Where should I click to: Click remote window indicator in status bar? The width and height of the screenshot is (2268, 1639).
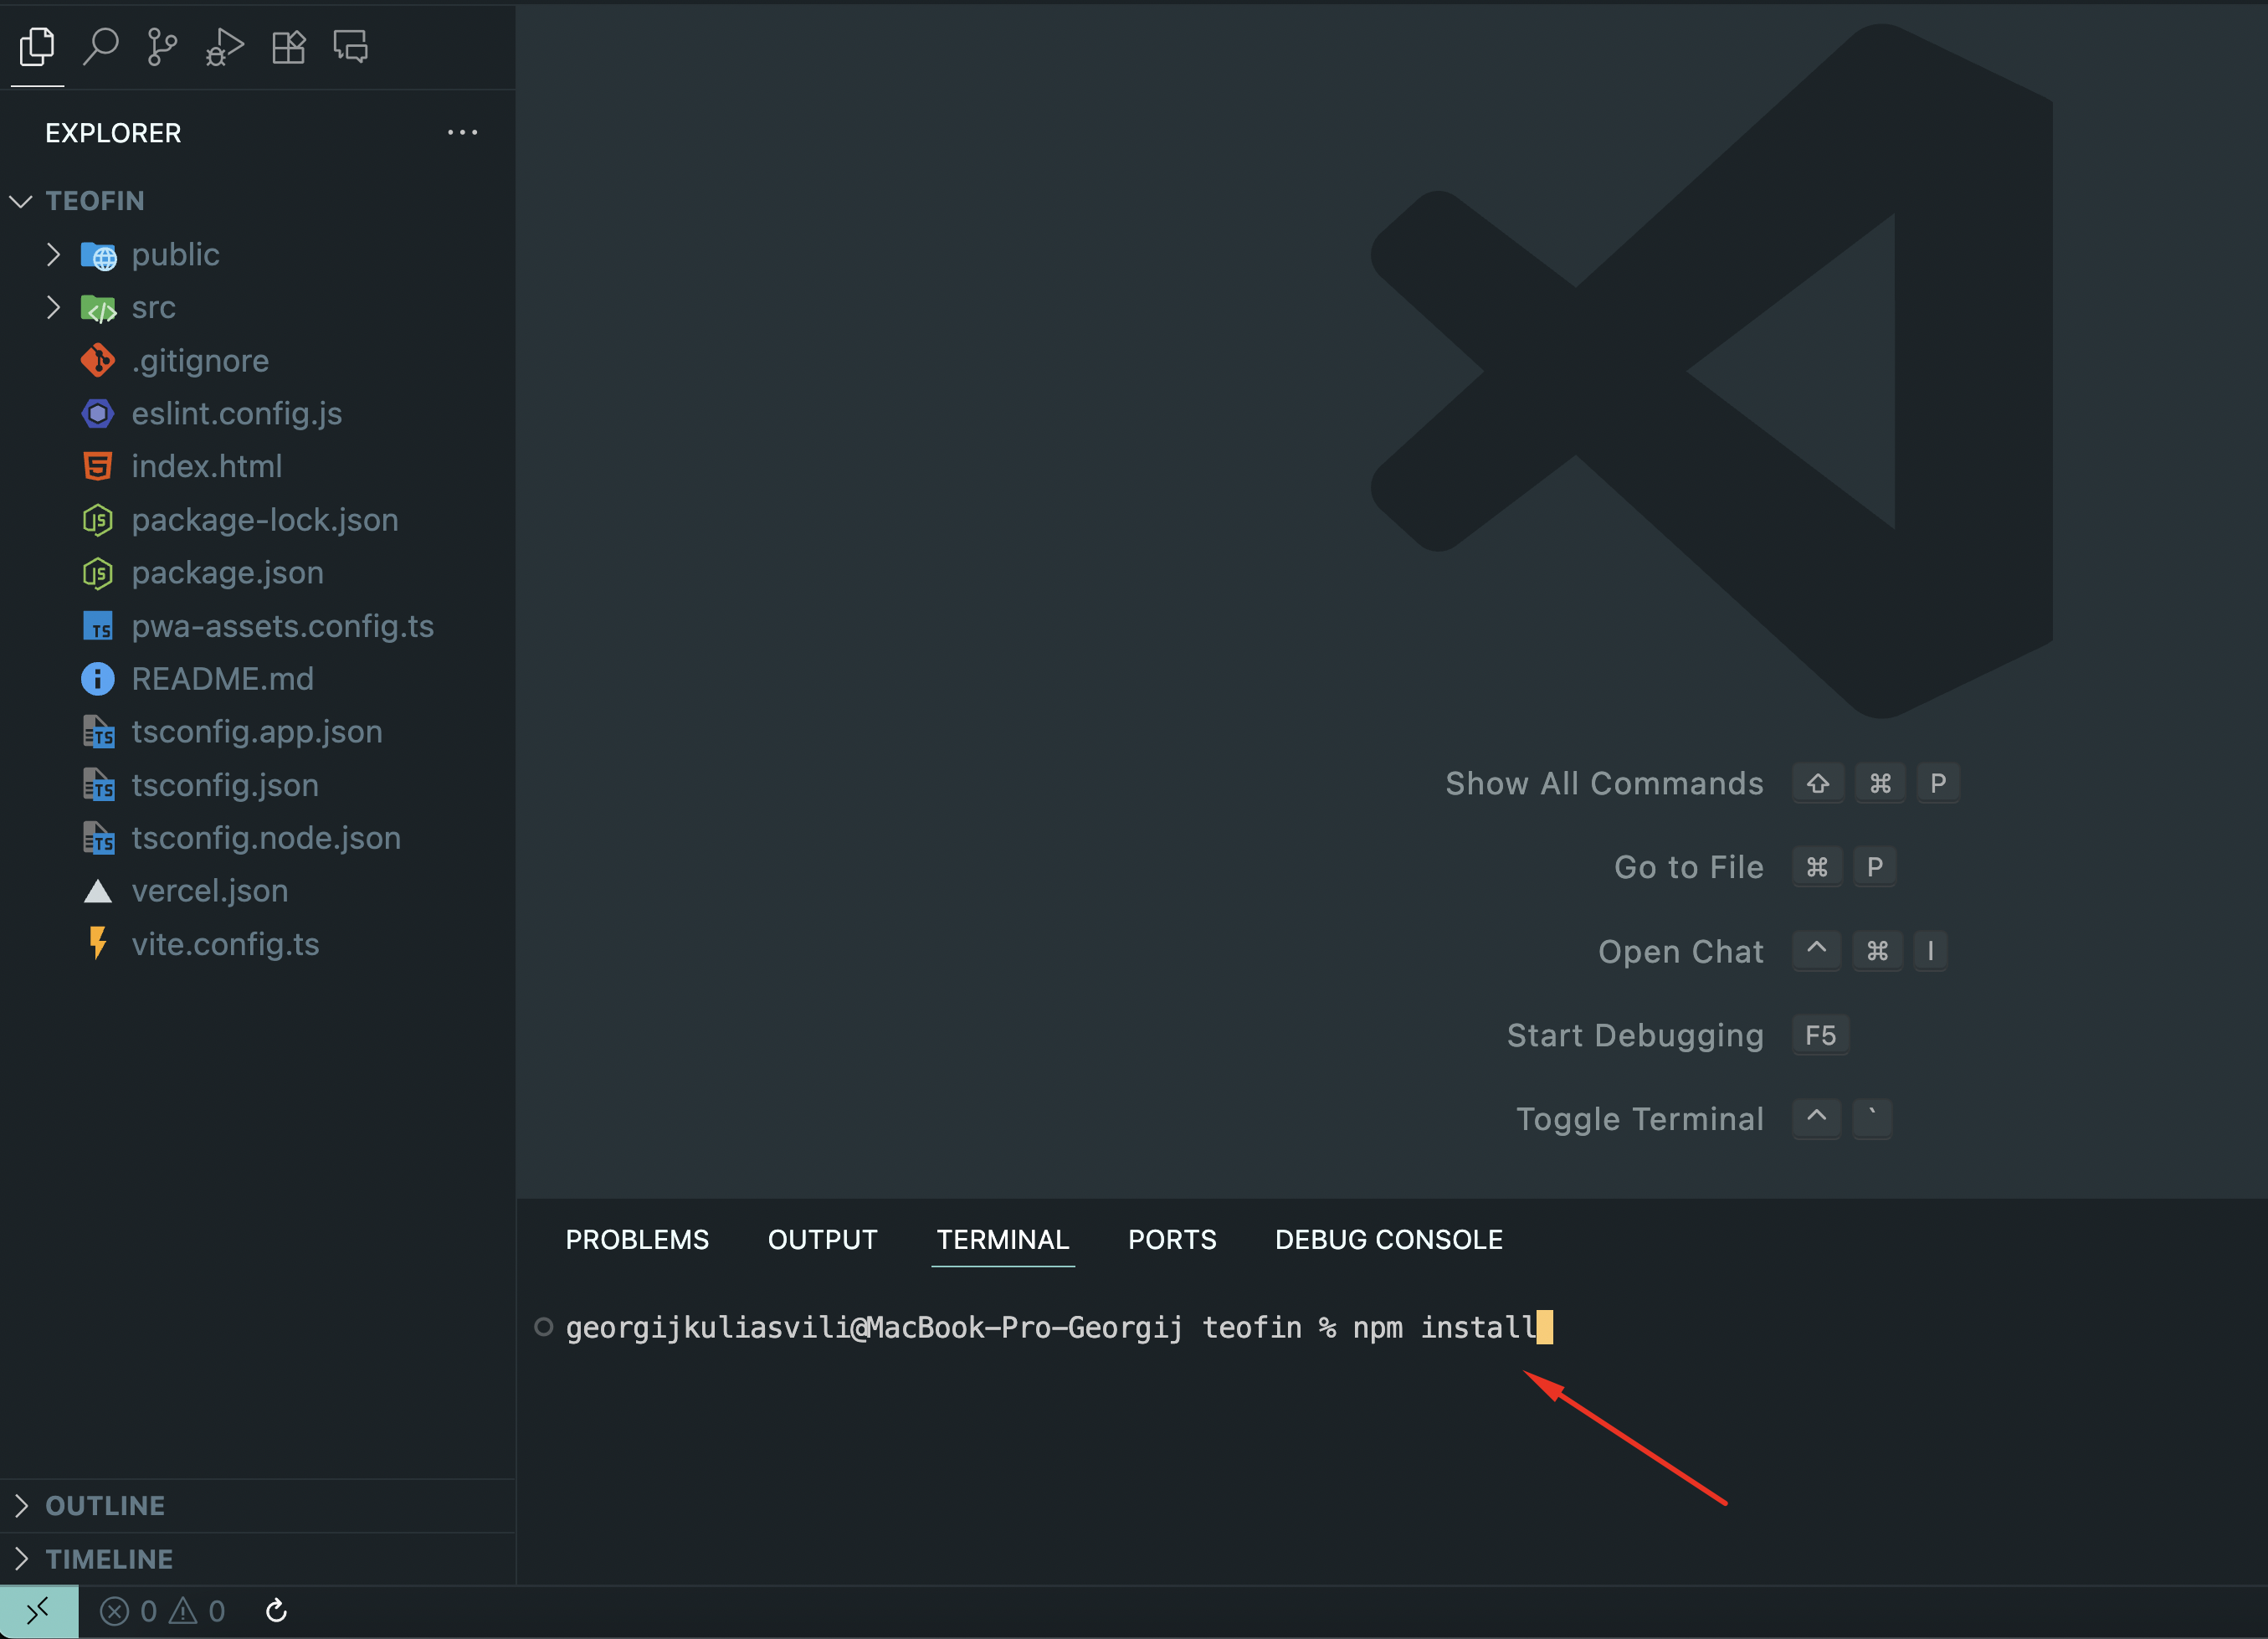coord(38,1611)
